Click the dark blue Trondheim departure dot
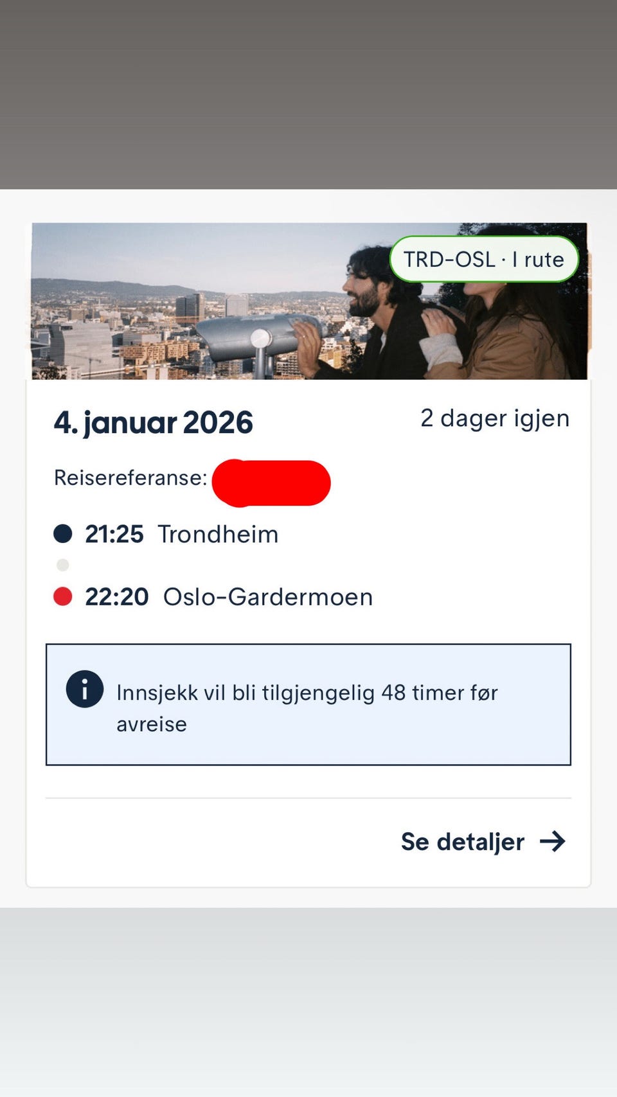Image resolution: width=617 pixels, height=1097 pixels. (x=62, y=533)
